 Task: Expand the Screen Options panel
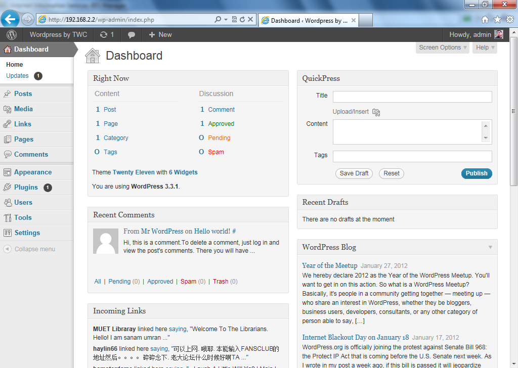coord(443,48)
